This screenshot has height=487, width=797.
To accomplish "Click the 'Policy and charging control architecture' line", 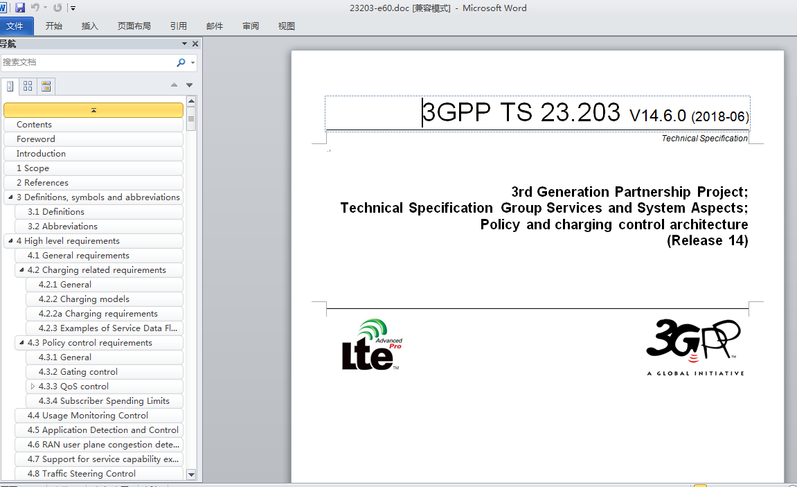I will coord(614,224).
